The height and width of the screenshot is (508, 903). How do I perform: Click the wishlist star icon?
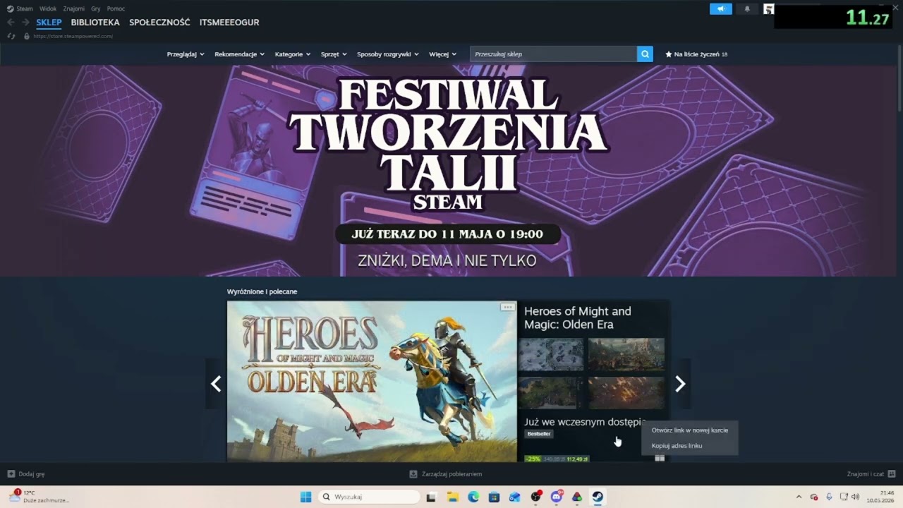click(x=668, y=54)
